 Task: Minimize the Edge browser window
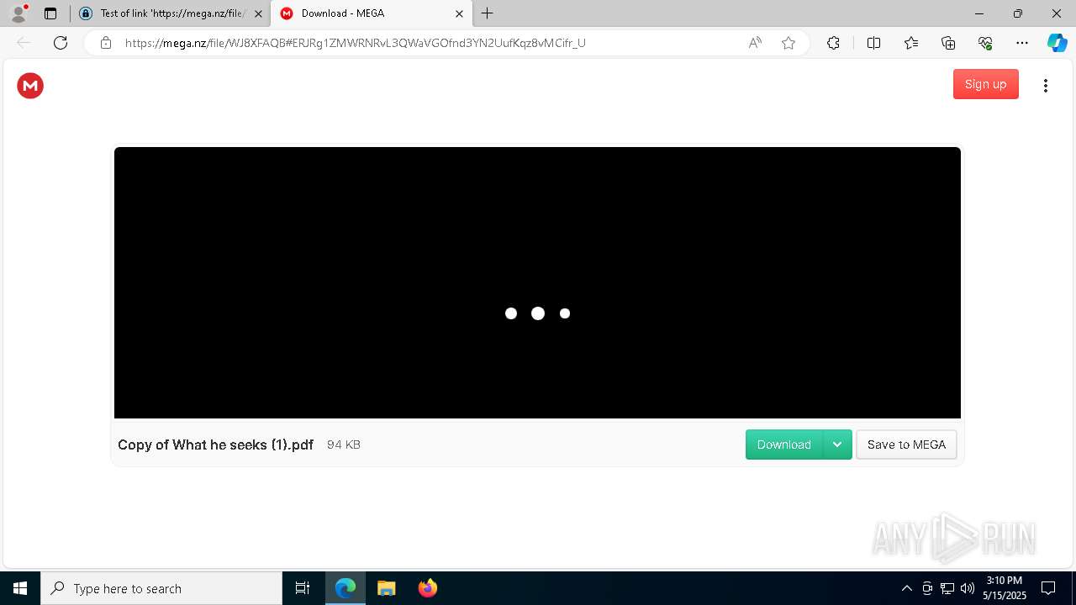pos(979,13)
